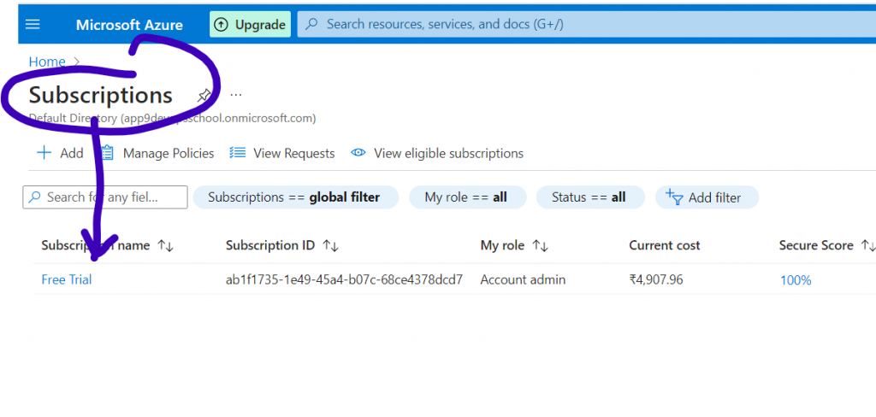Go to Home breadcrumb link
The image size is (876, 417).
(x=46, y=62)
